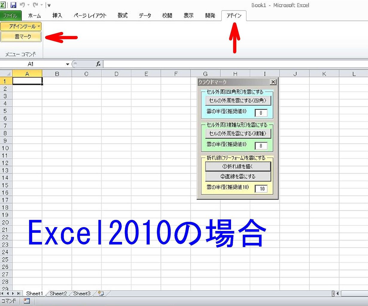This screenshot has width=368, height=306.
Task: Click the 雲マーク add-in button
Action: (21, 37)
